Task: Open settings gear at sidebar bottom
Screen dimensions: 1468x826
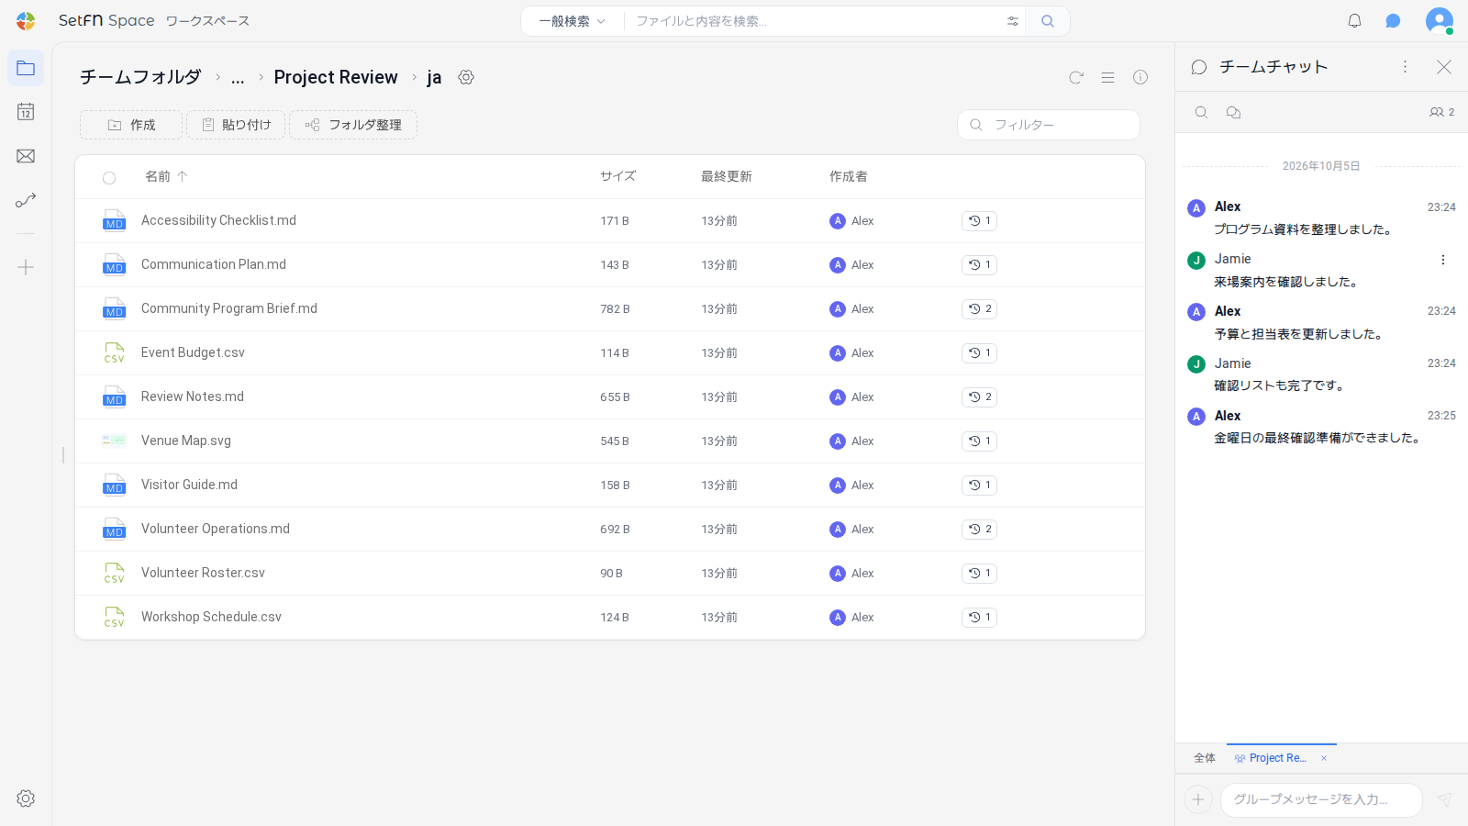Action: point(26,798)
